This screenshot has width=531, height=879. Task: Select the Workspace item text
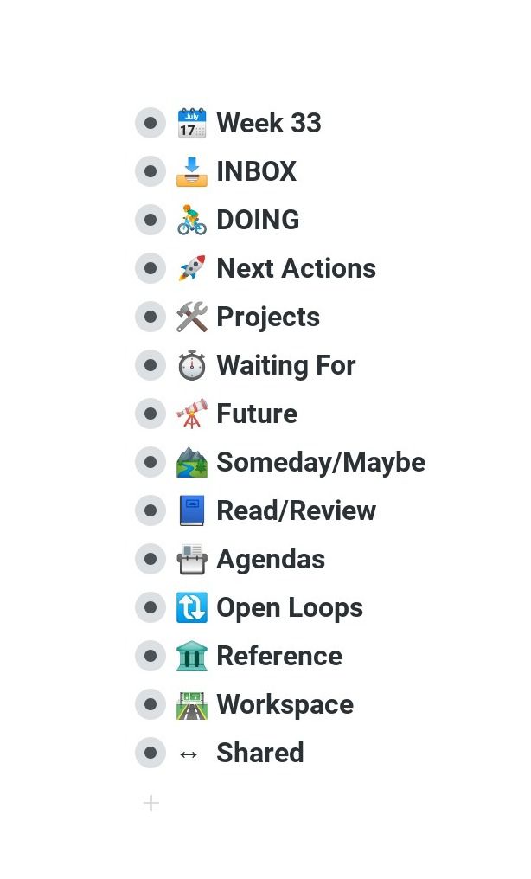[x=285, y=704]
